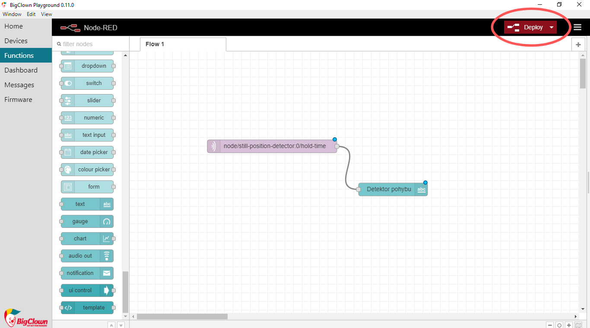The height and width of the screenshot is (328, 590).
Task: Select the ui control node in palette
Action: (87, 290)
